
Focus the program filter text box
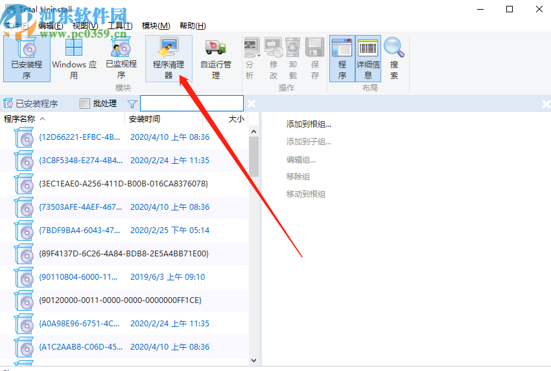coord(192,104)
